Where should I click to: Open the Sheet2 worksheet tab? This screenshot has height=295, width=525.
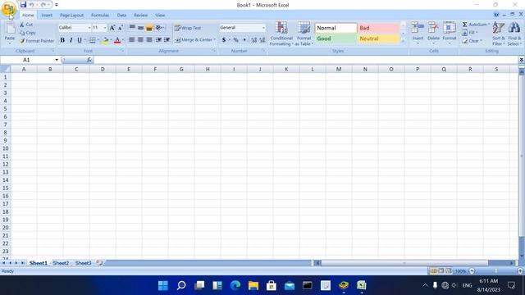(x=61, y=263)
